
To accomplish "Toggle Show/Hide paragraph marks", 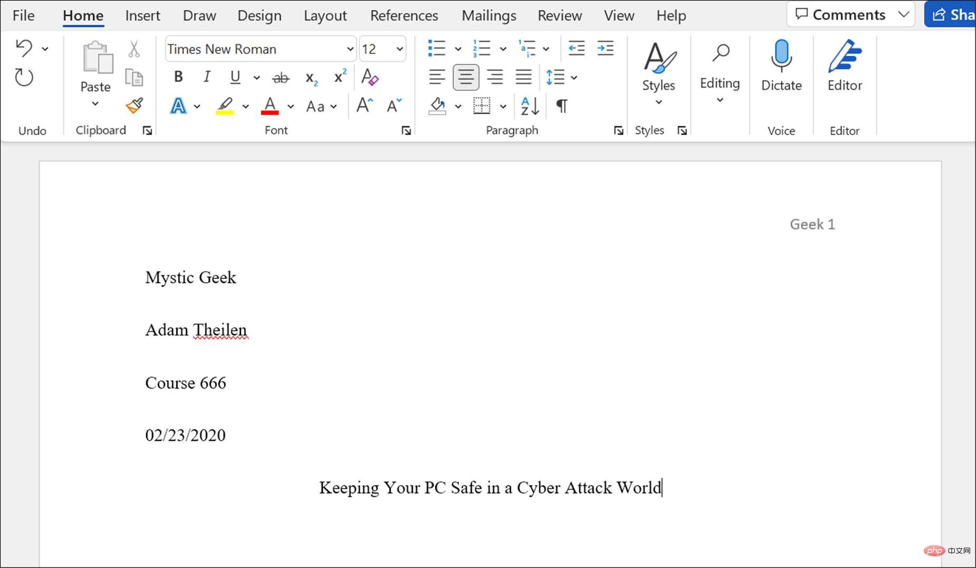I will click(x=562, y=106).
